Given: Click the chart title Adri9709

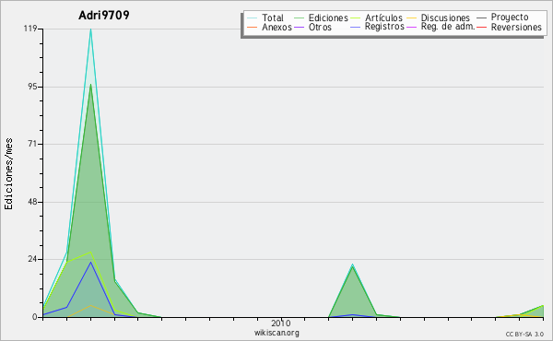Looking at the screenshot, I should tap(103, 15).
